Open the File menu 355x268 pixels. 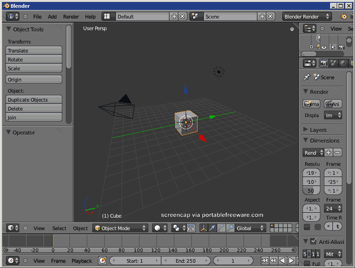[37, 17]
